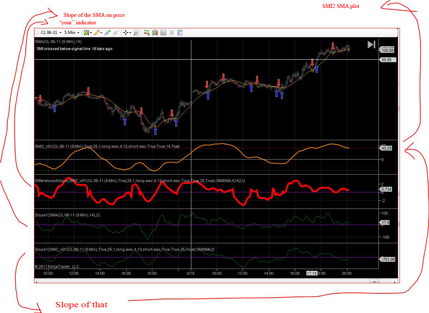This screenshot has width=429, height=313.
Task: Select the SMI2_v01 indicator panel label
Action: click(107, 146)
